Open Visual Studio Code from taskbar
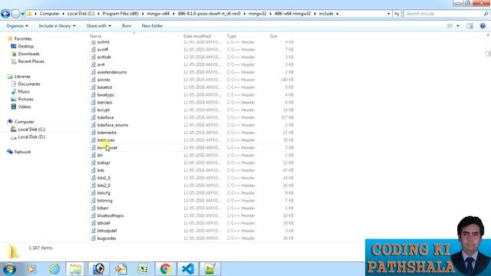Screen dimensions: 491x276 (187, 269)
